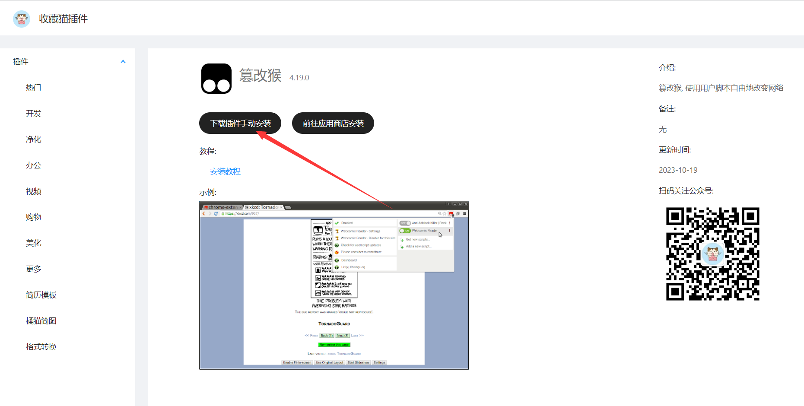Open the 开发 category
The width and height of the screenshot is (804, 406).
(34, 114)
